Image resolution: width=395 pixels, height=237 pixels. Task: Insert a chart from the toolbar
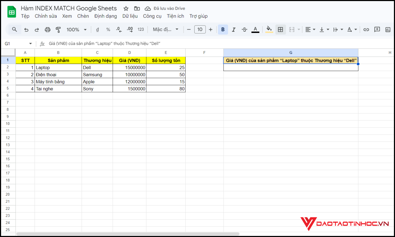pos(388,29)
